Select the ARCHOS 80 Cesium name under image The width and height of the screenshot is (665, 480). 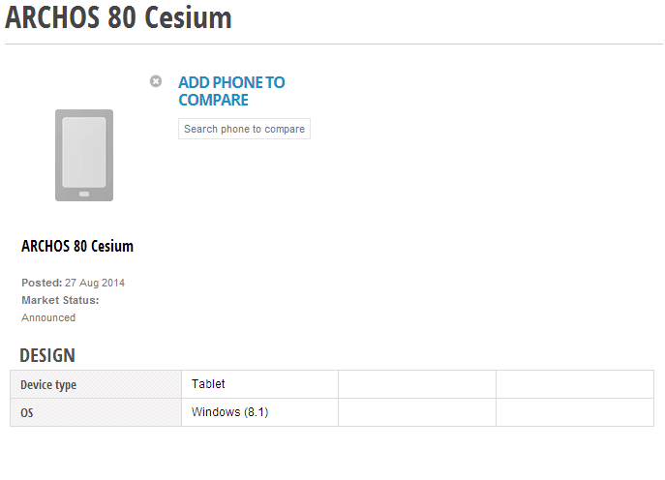tap(77, 246)
